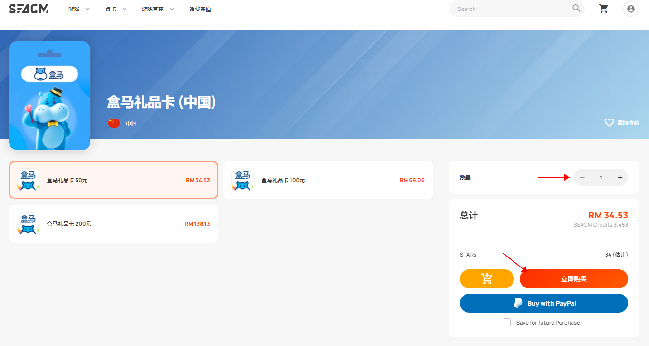The image size is (649, 346).
Task: Open the shopping cart
Action: coord(604,9)
